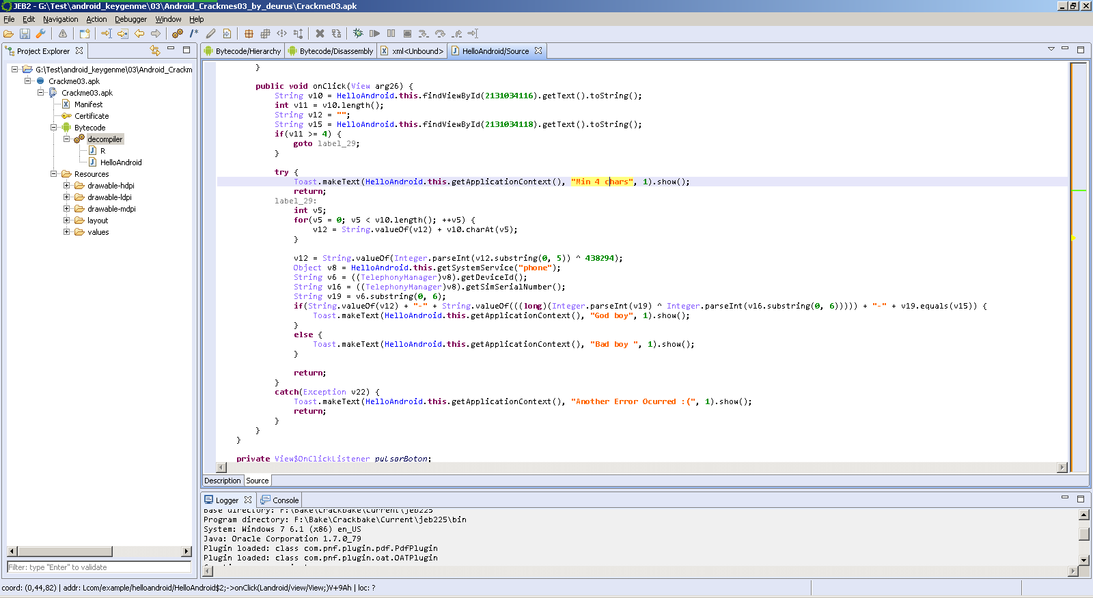This screenshot has height=598, width=1093.
Task: Expand the values folder node
Action: tap(67, 232)
